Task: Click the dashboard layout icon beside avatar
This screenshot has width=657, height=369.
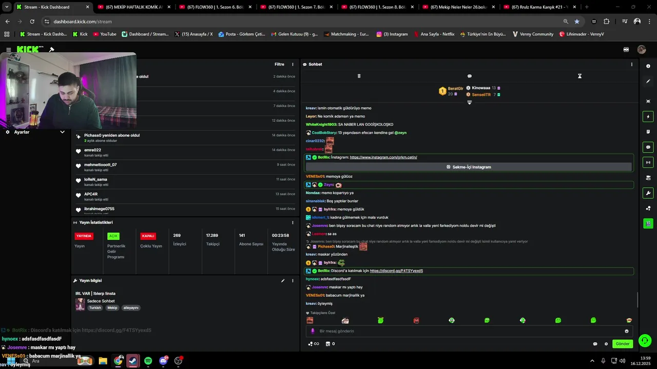Action: (x=626, y=50)
